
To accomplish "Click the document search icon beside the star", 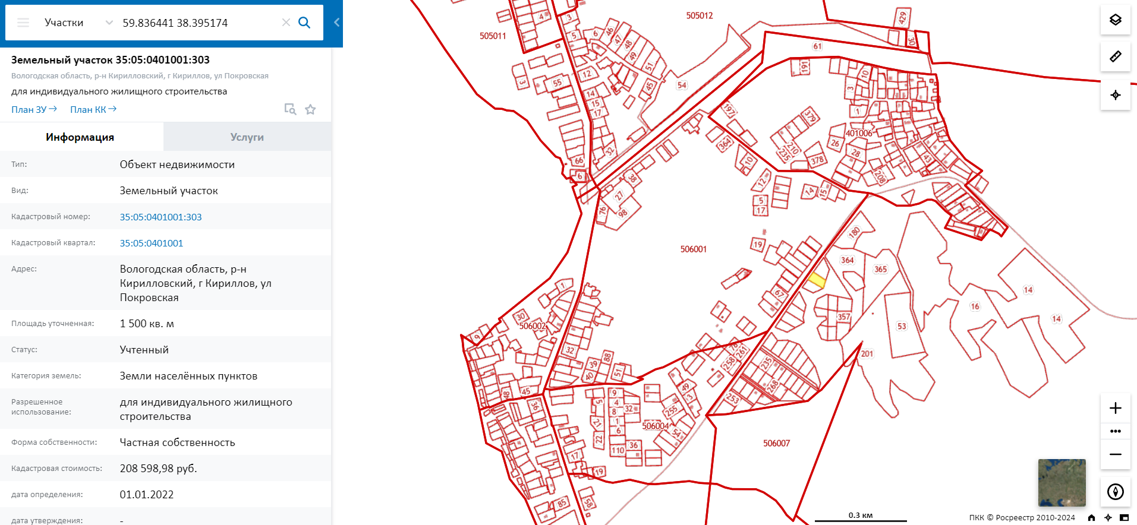I will click(x=290, y=109).
